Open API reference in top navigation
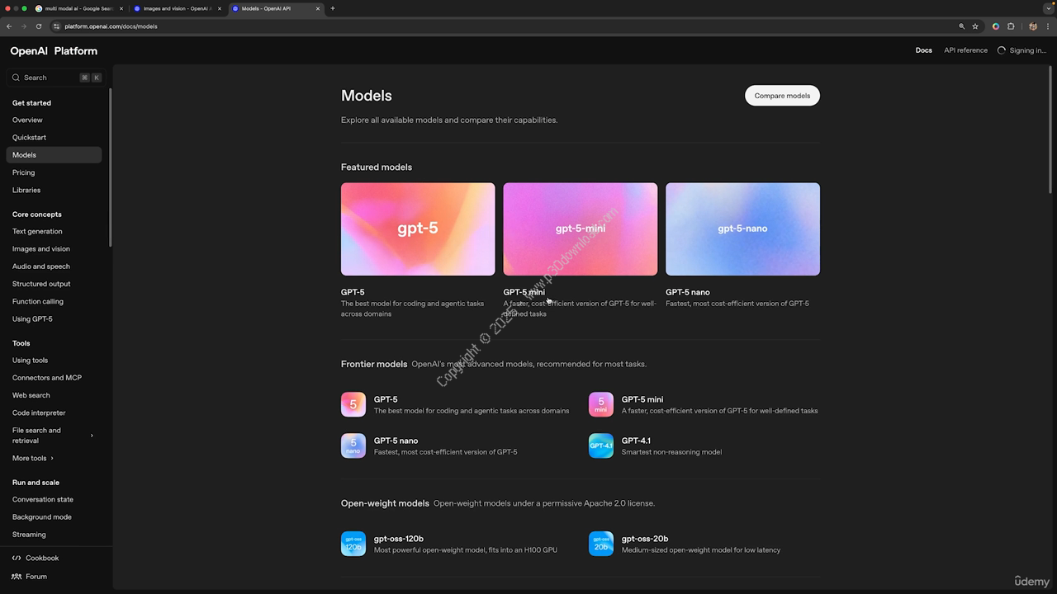Image resolution: width=1057 pixels, height=594 pixels. [966, 50]
